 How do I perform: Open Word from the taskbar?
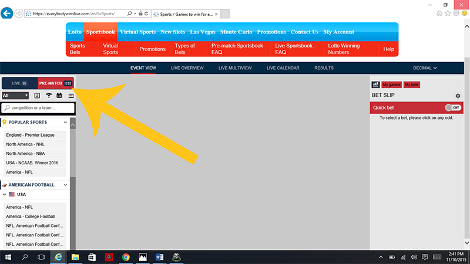pos(159,257)
